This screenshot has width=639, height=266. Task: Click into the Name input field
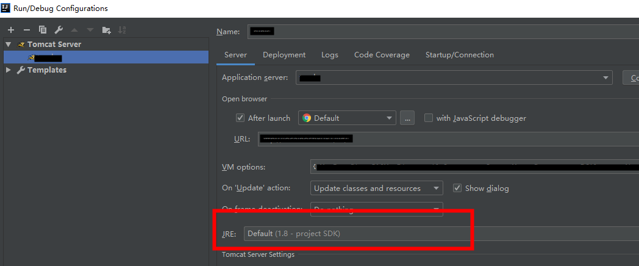coord(443,31)
